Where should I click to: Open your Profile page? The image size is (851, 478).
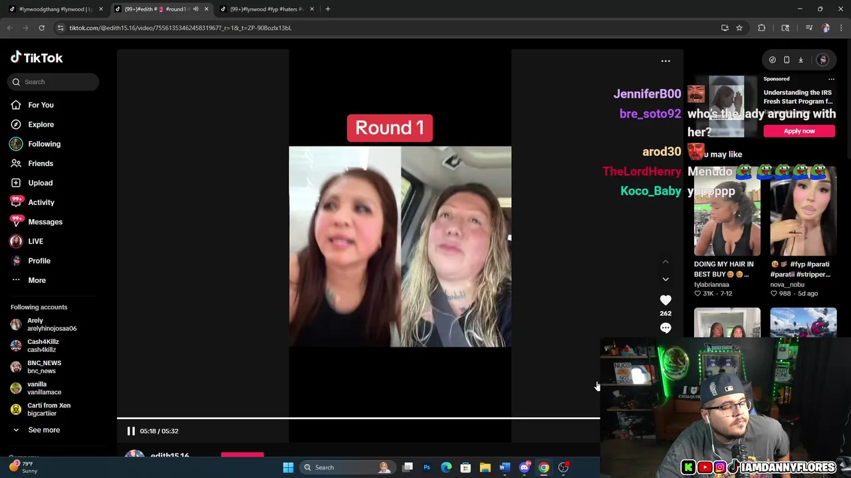point(39,261)
